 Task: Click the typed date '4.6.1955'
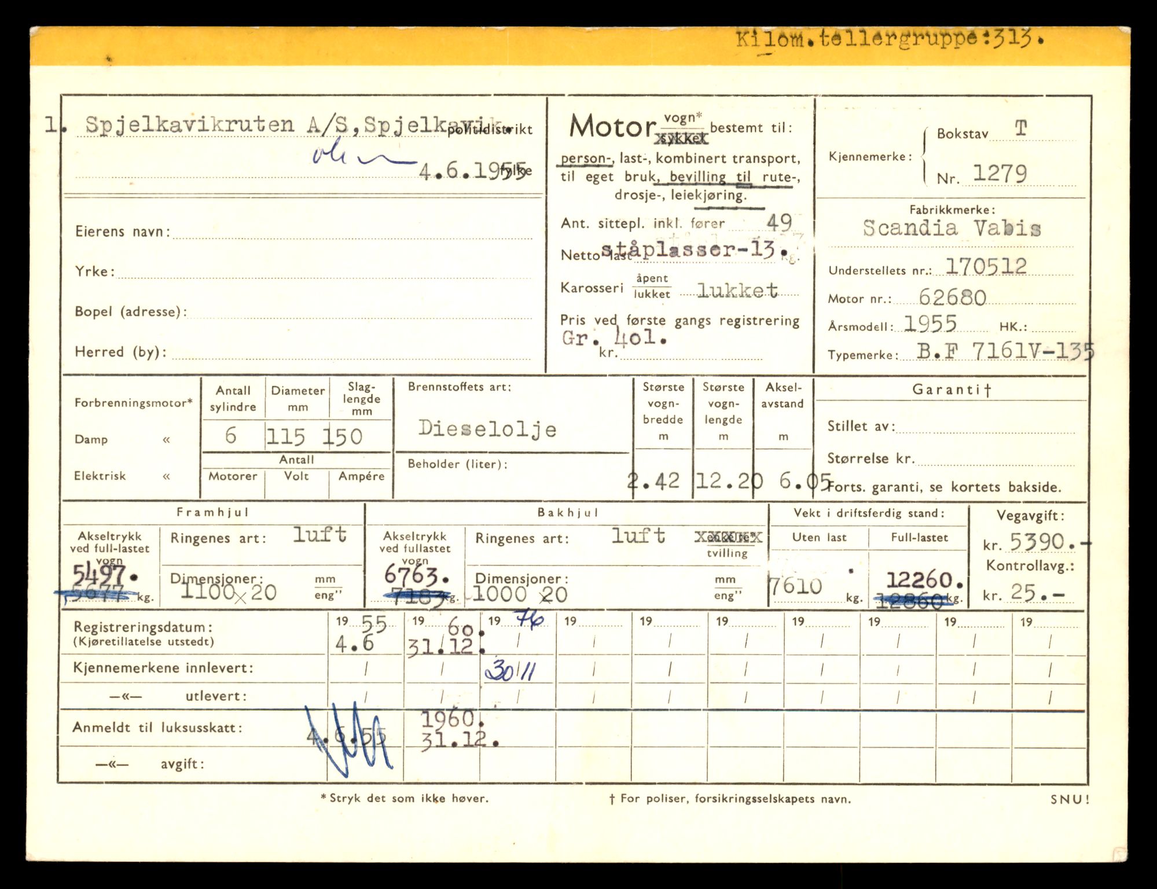click(472, 171)
